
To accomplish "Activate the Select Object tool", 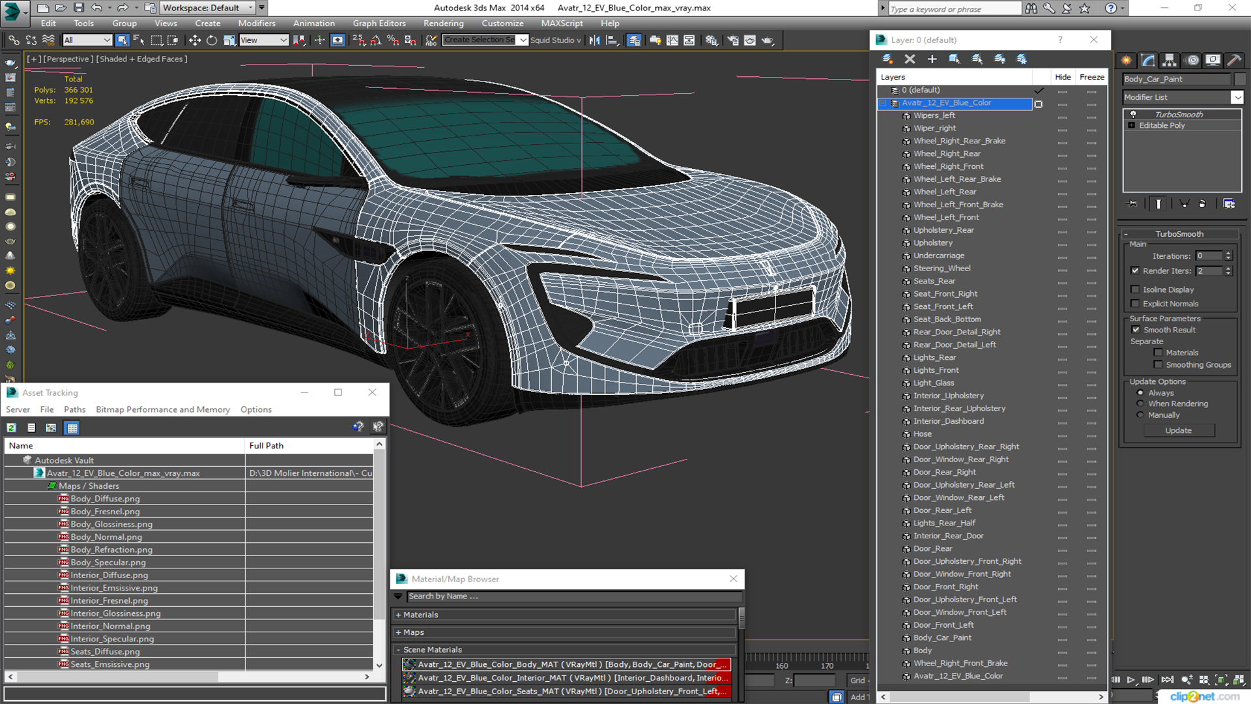I will coord(122,40).
